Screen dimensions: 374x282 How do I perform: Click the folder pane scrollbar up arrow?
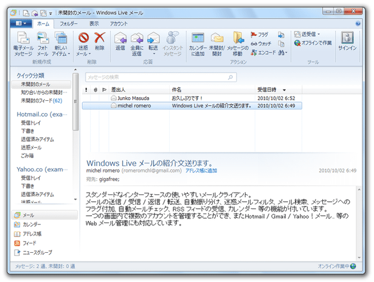[x=75, y=70]
